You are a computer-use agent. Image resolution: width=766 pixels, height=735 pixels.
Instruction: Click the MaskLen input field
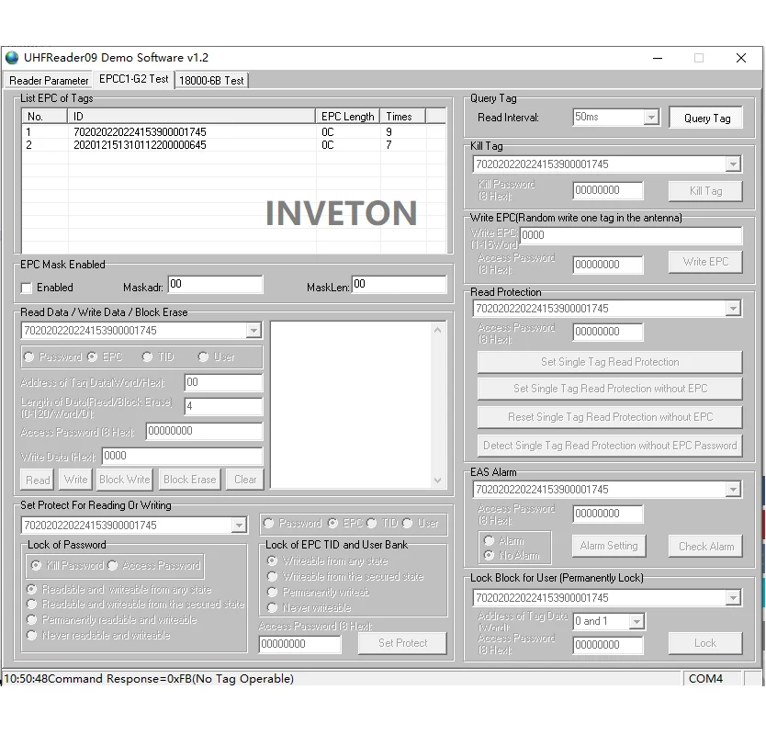pyautogui.click(x=400, y=285)
